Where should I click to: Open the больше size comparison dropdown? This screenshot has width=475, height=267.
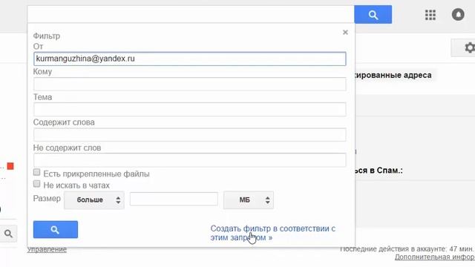tap(94, 200)
